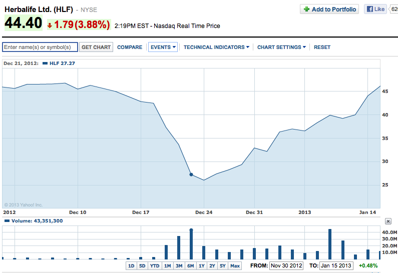Select the 1D time range
The height and width of the screenshot is (273, 398).
point(131,266)
